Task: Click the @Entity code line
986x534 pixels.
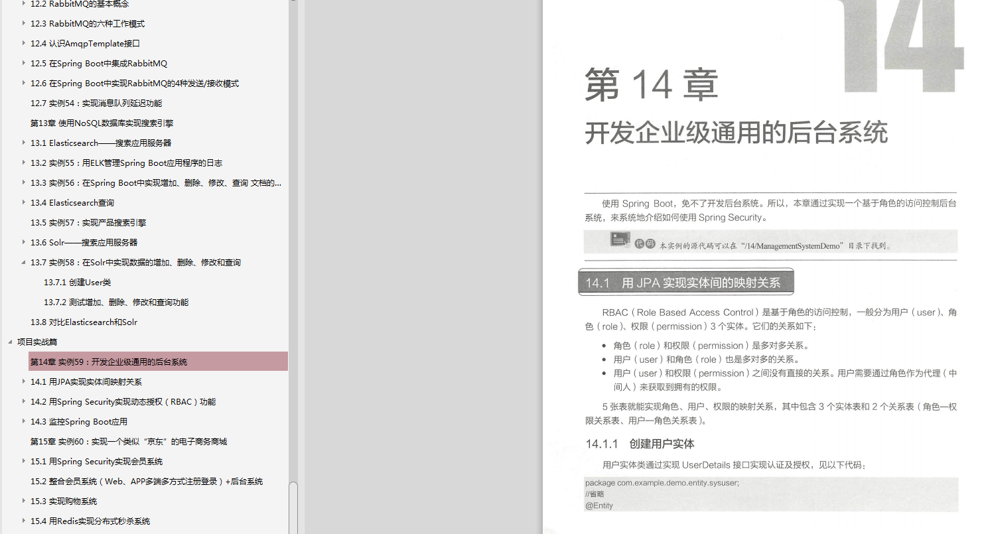Action: pyautogui.click(x=599, y=505)
